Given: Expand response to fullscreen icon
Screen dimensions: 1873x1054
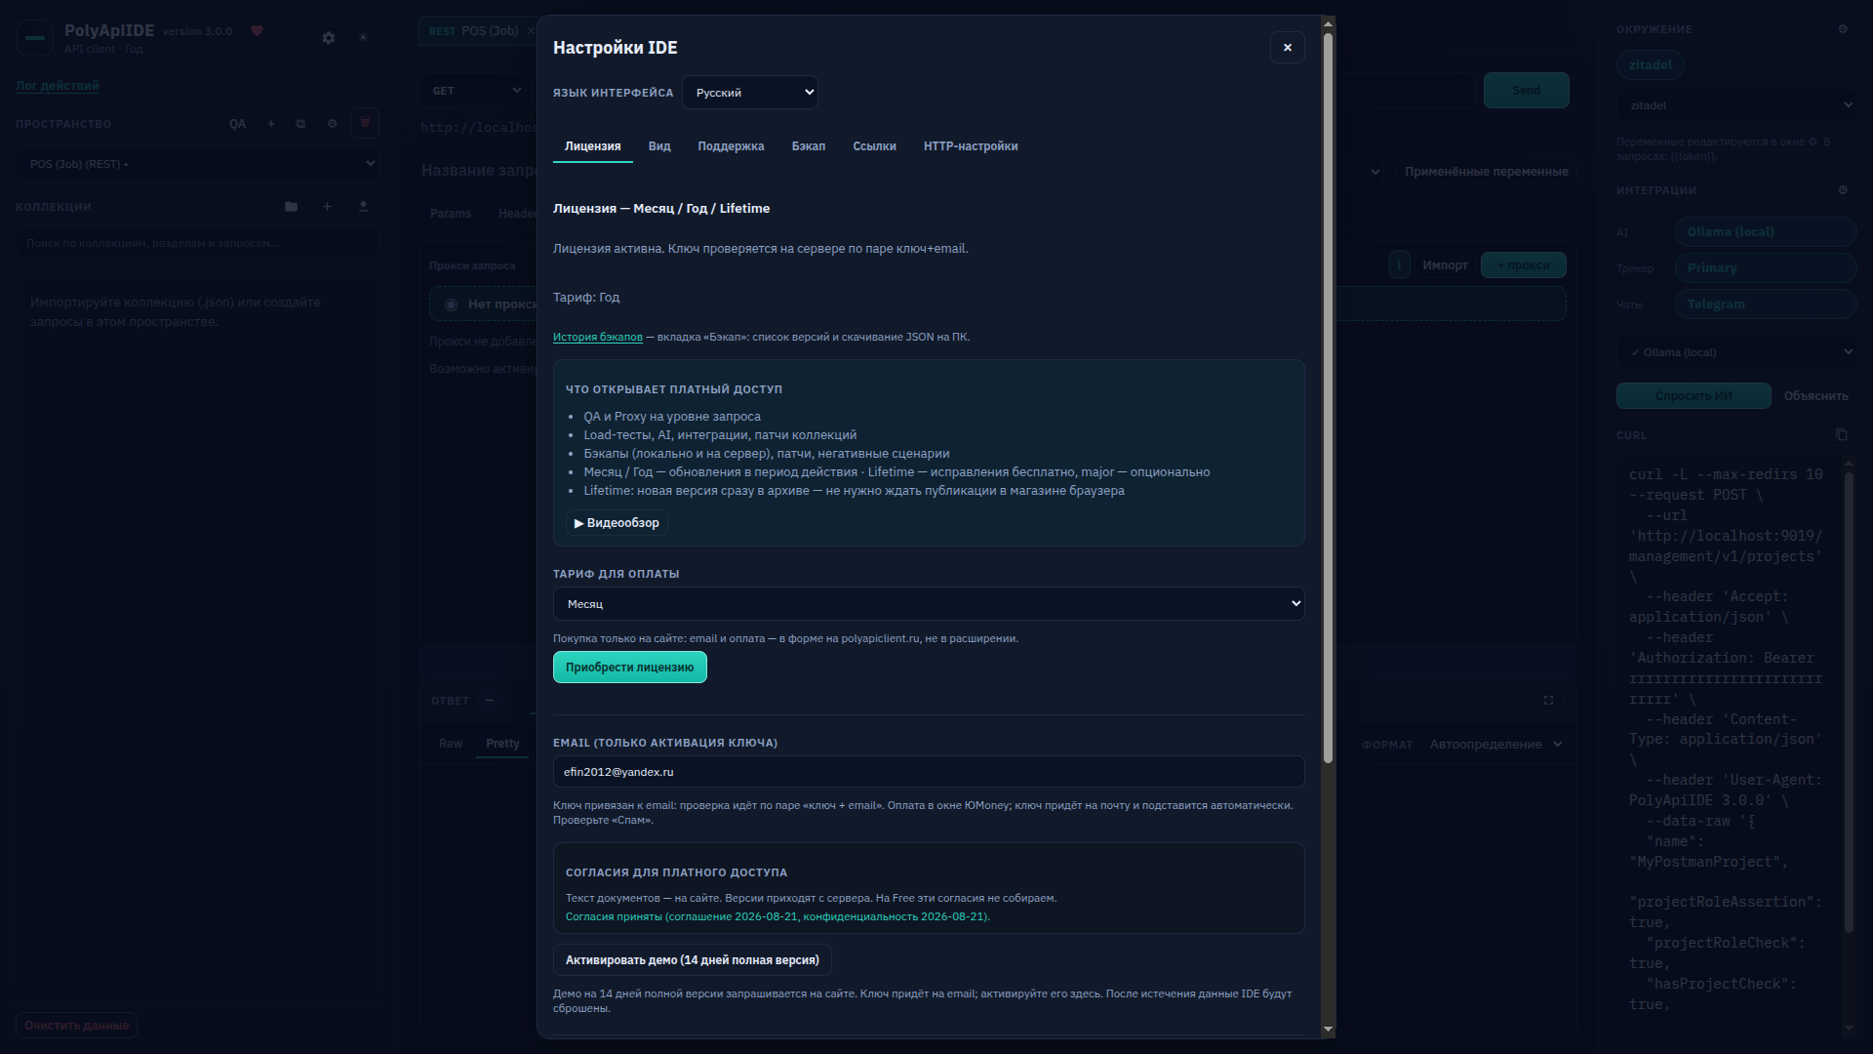Looking at the screenshot, I should coord(1548,701).
